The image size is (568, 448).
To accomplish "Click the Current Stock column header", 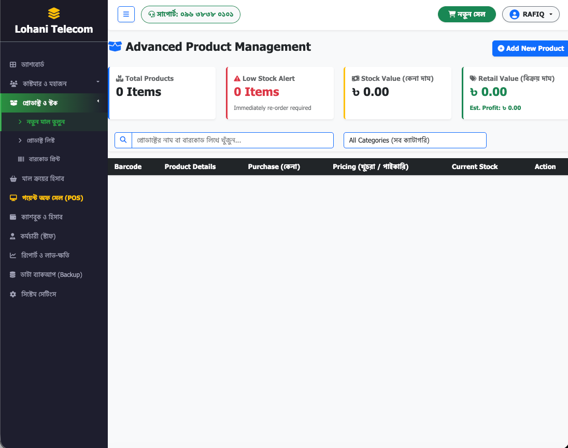I will point(475,167).
